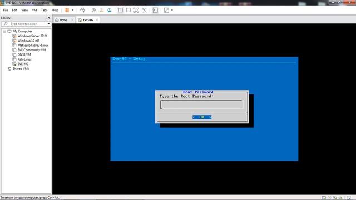Open the View menu

point(24,10)
